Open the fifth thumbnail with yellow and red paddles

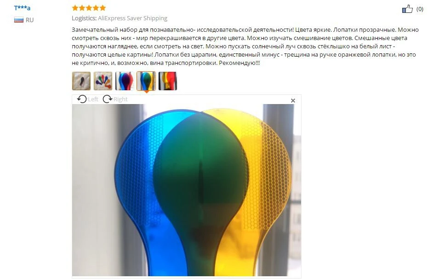coord(168,81)
